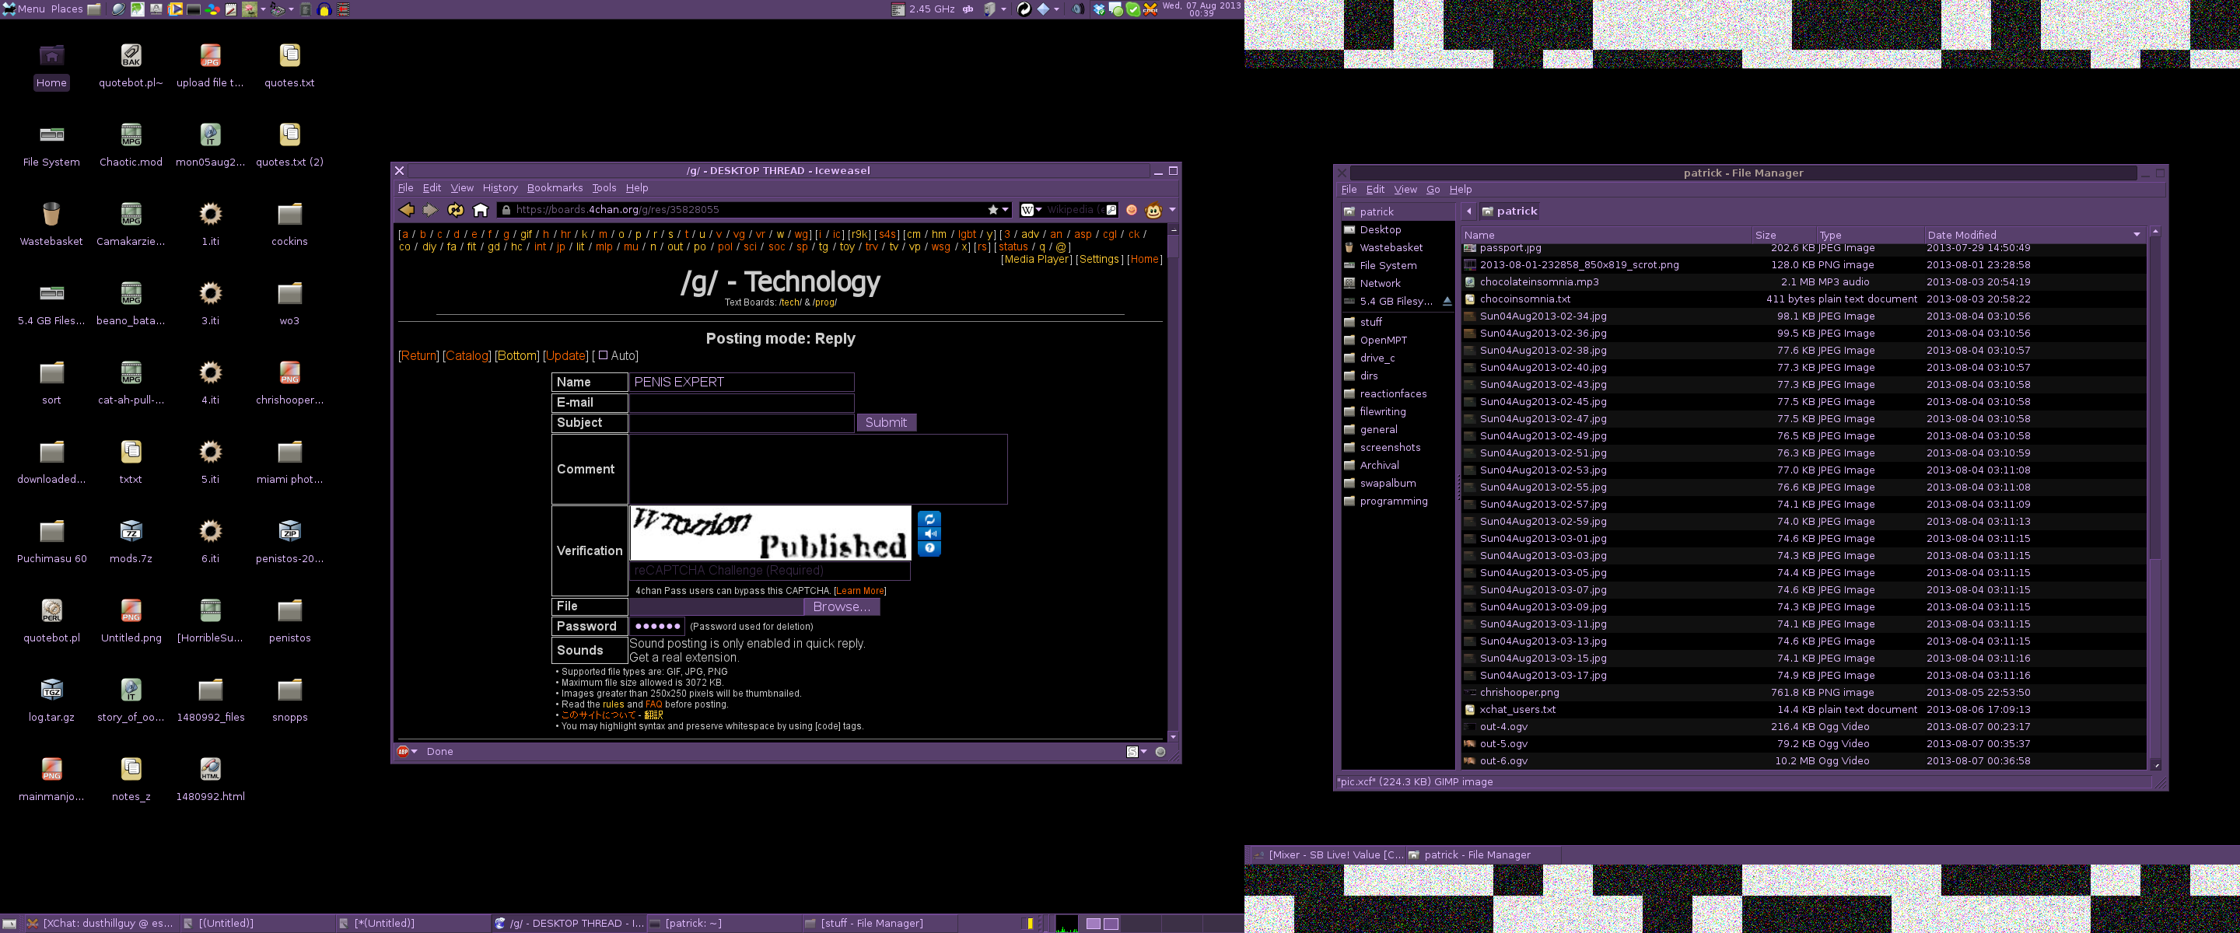Reload the 4chan page

455,210
